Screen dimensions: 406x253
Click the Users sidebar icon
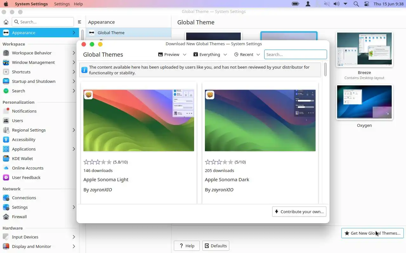tap(6, 120)
